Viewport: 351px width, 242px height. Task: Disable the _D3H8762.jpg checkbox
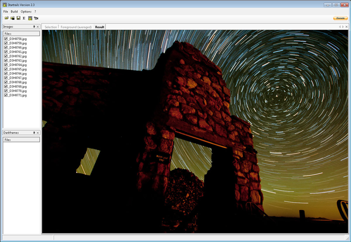tap(6, 56)
